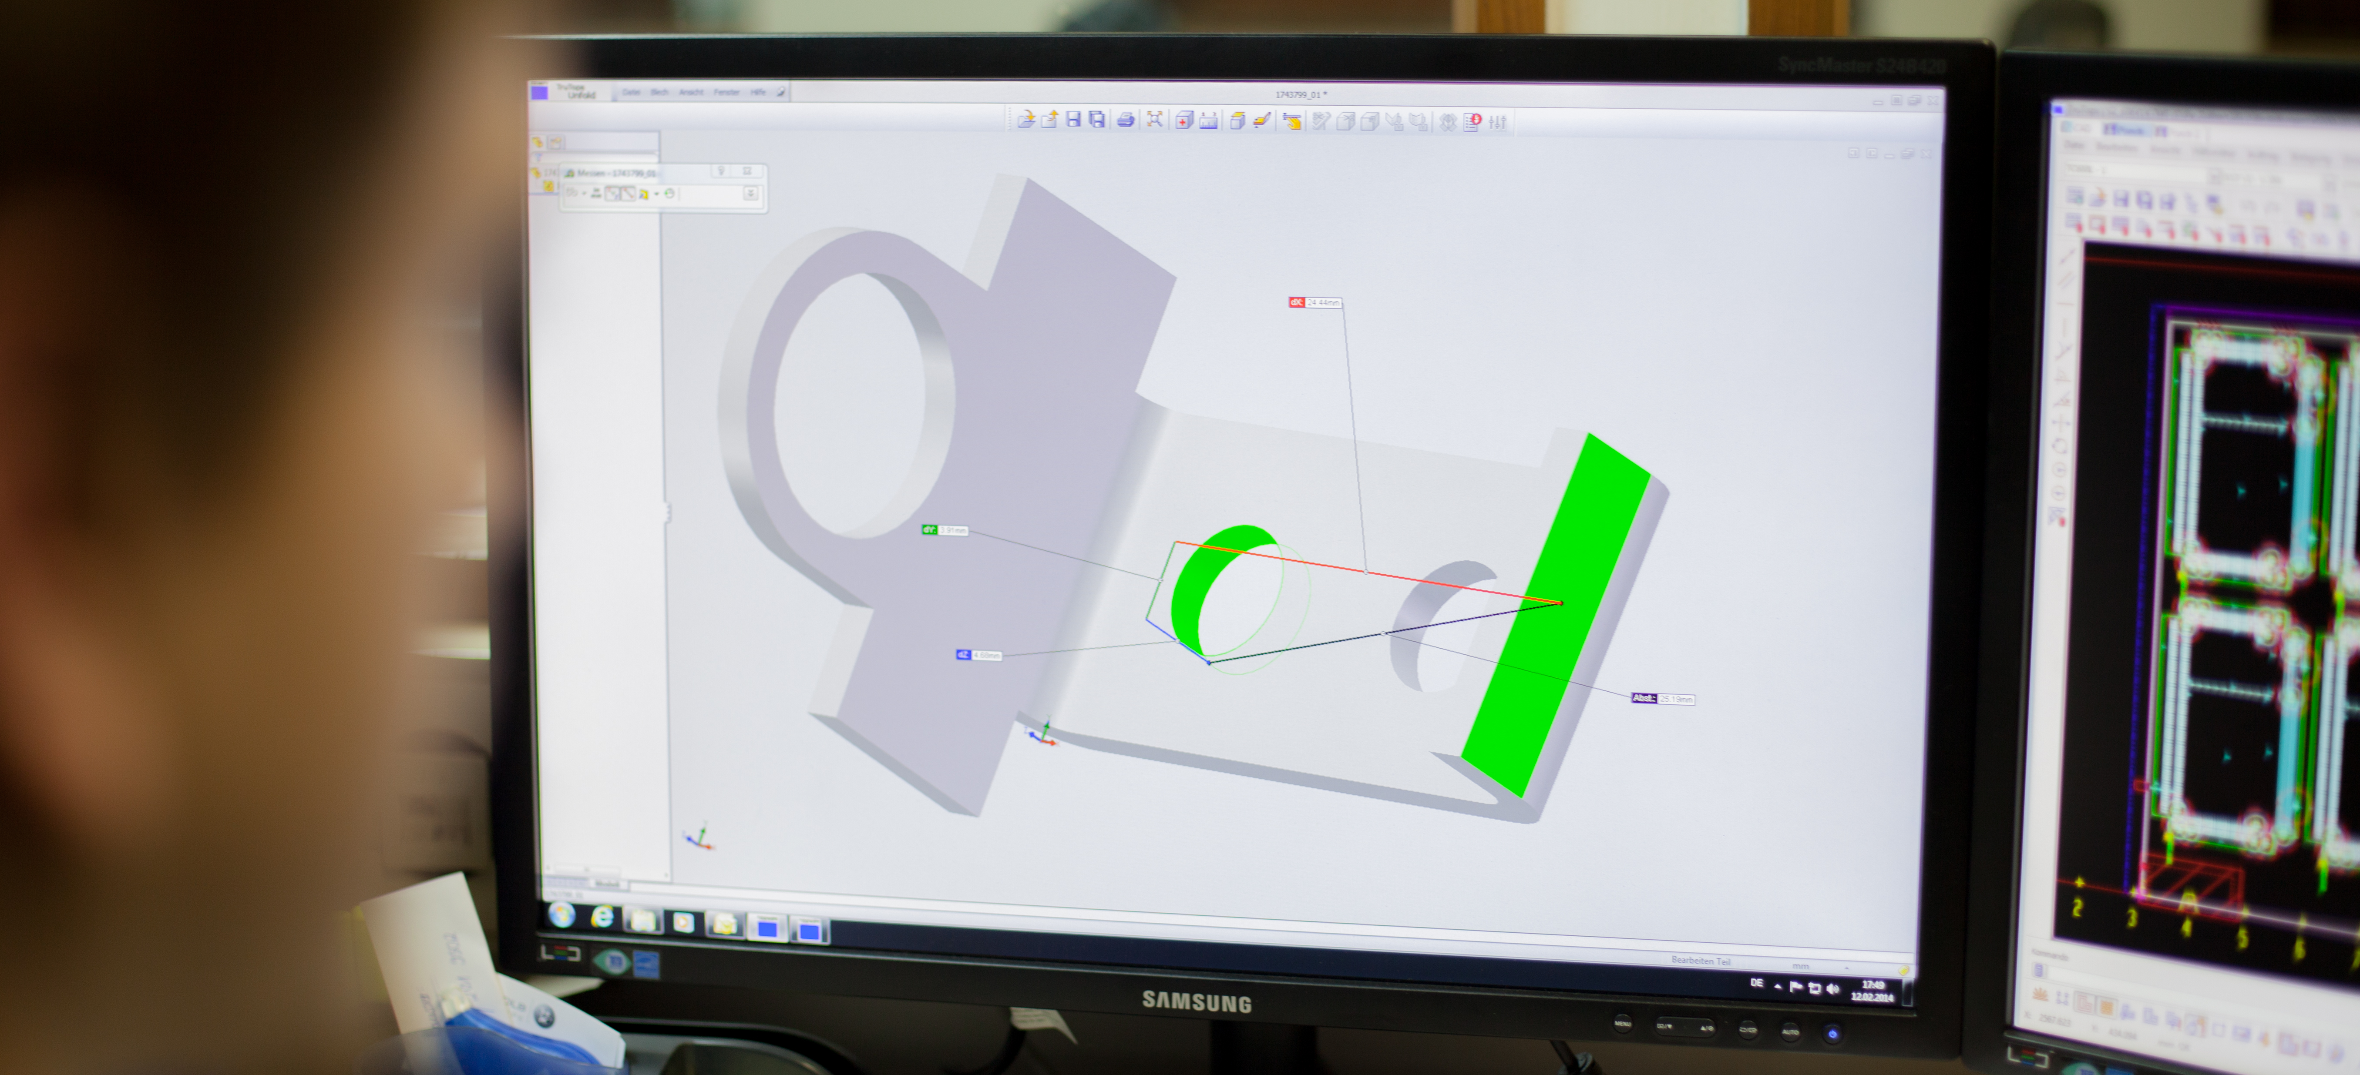Click the second greyed folded-sheet icon
This screenshot has height=1075, width=2360.
[1418, 122]
